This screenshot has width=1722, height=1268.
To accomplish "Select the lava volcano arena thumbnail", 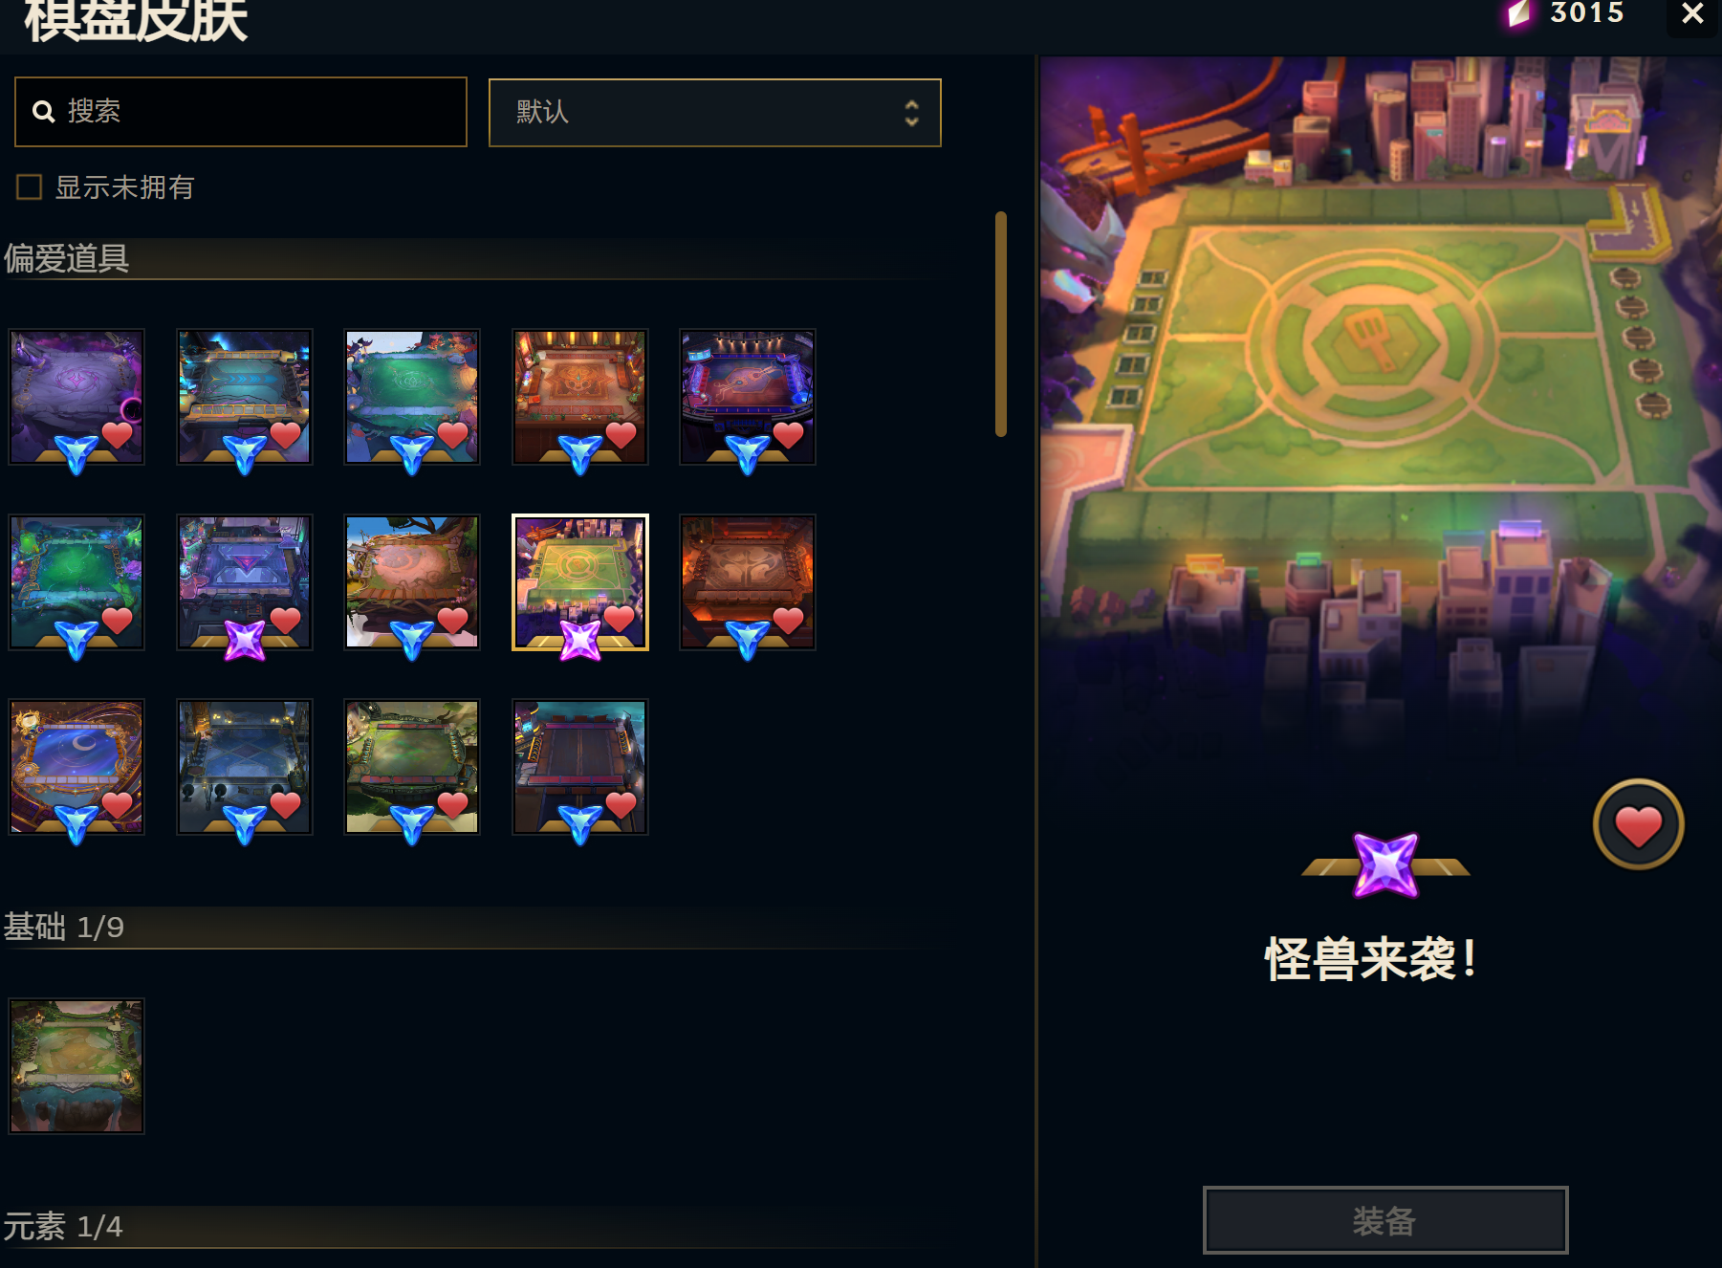I will click(748, 582).
